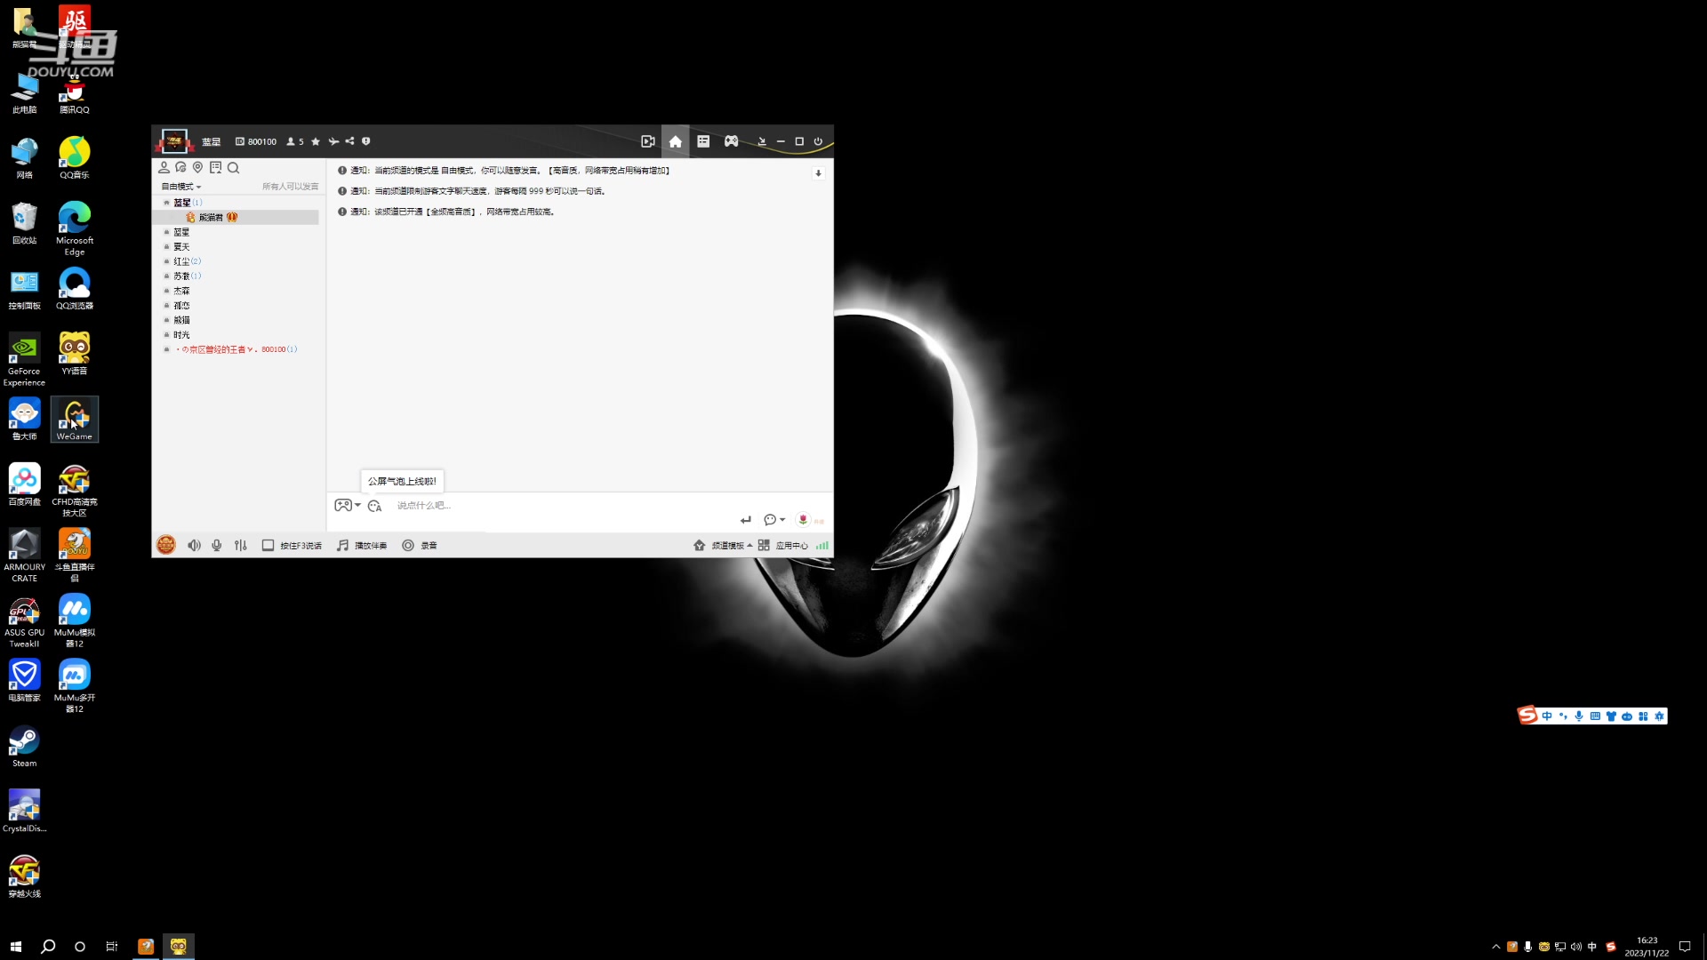1707x960 pixels.
Task: Open the Steam desktop shortcut
Action: [25, 747]
